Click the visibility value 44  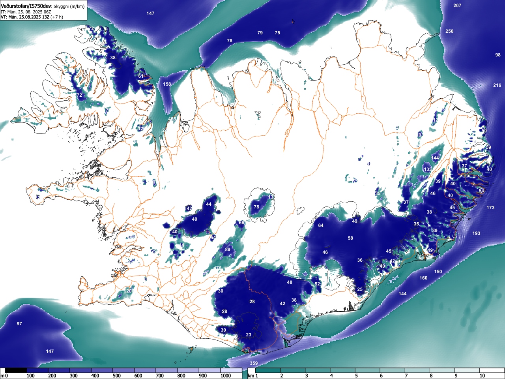[209, 204]
